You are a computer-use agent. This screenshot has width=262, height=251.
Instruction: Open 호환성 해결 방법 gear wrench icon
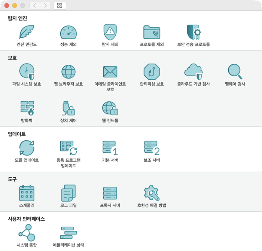152,193
